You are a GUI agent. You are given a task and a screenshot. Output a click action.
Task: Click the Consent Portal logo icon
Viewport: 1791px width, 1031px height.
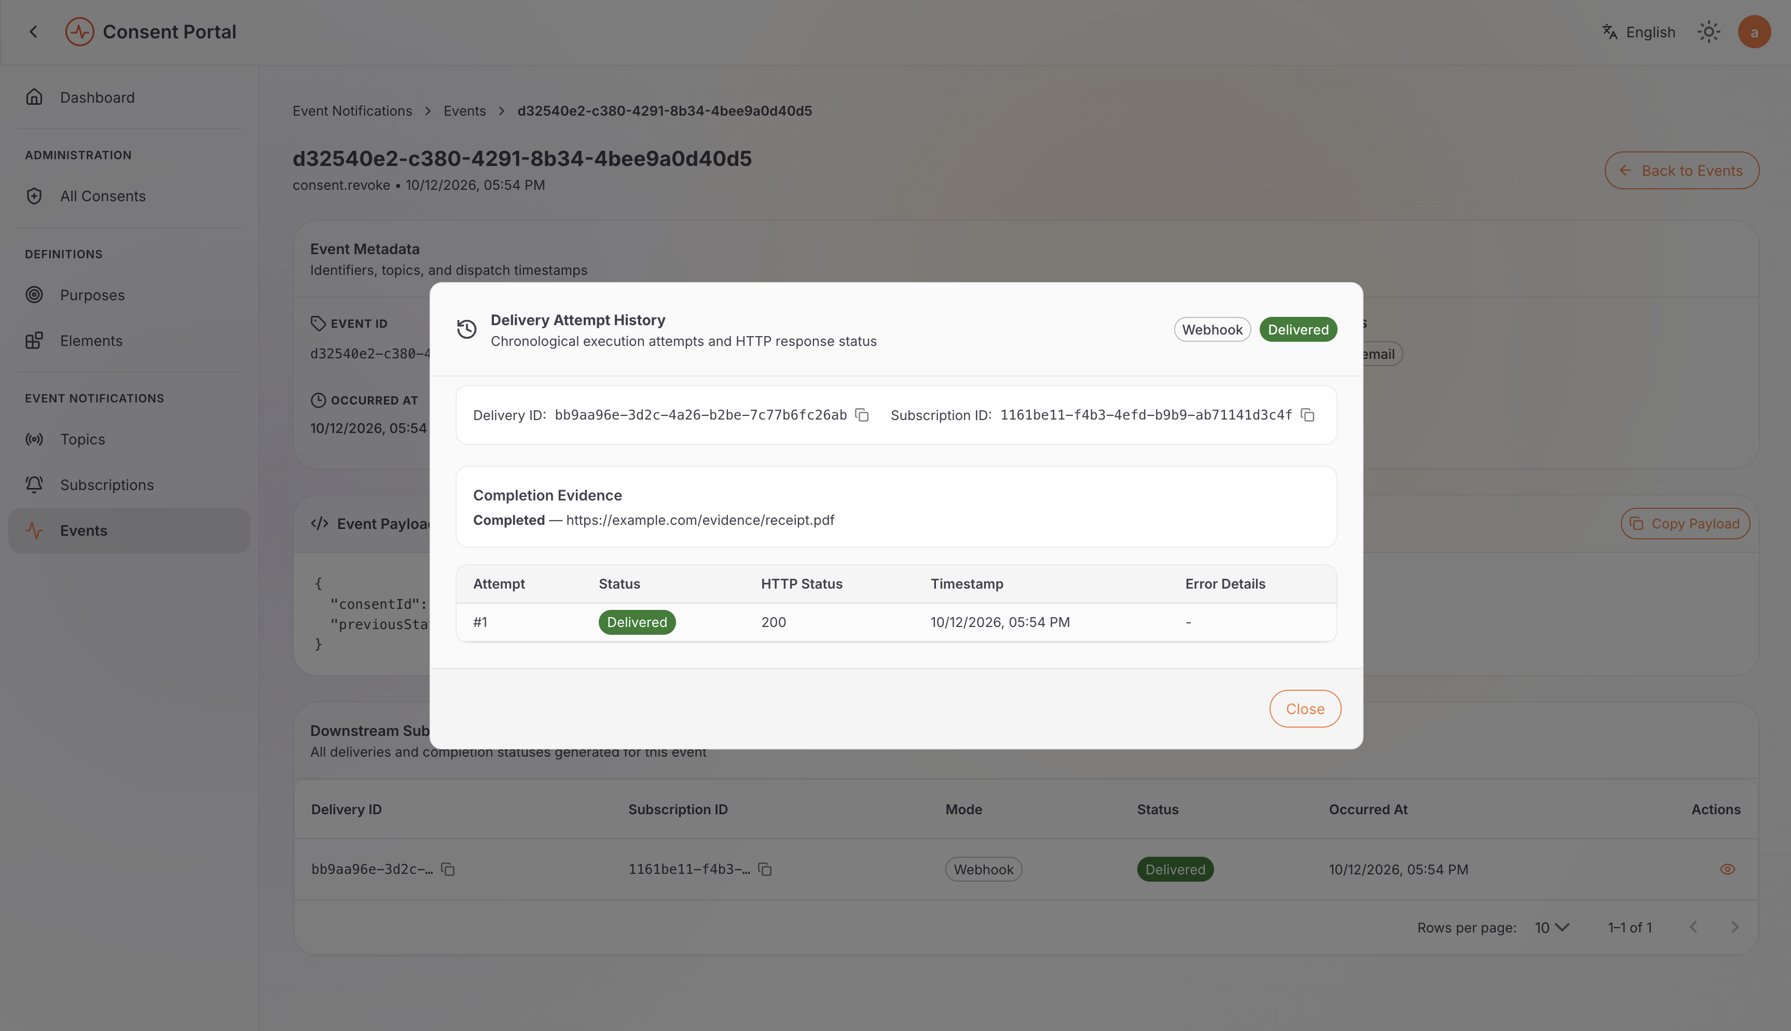pos(79,32)
